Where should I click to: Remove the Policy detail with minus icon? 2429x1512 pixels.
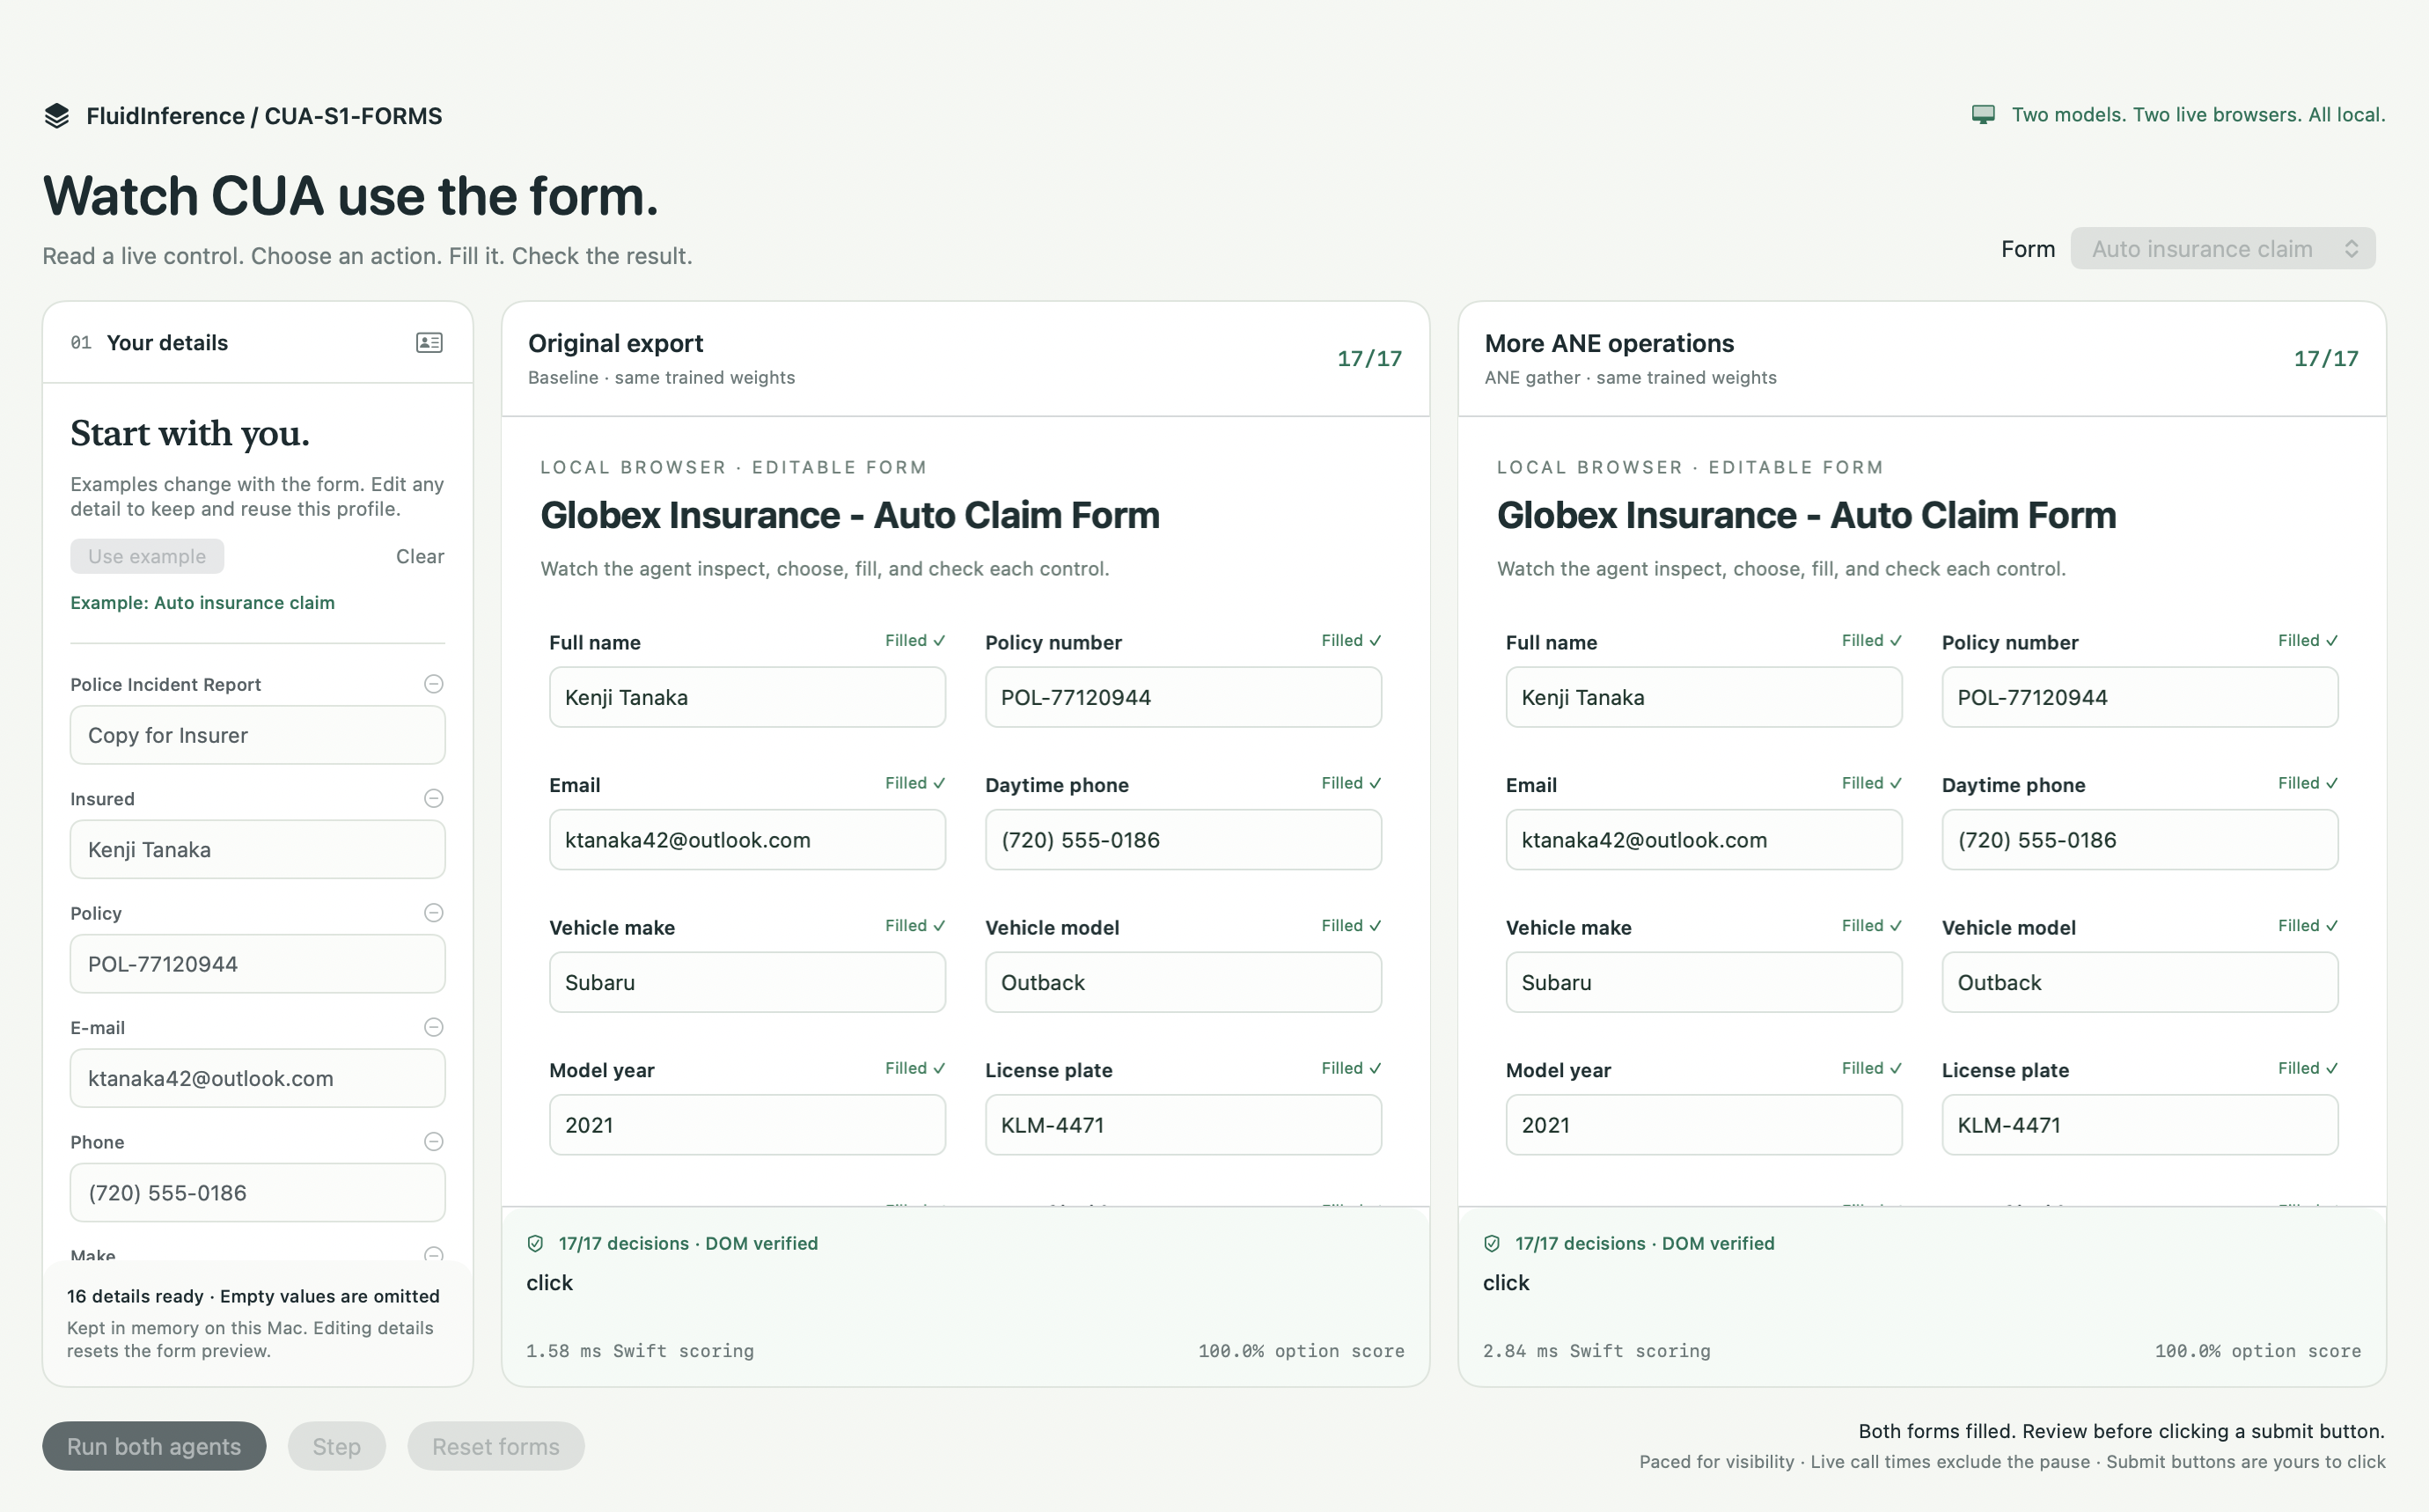(x=434, y=913)
